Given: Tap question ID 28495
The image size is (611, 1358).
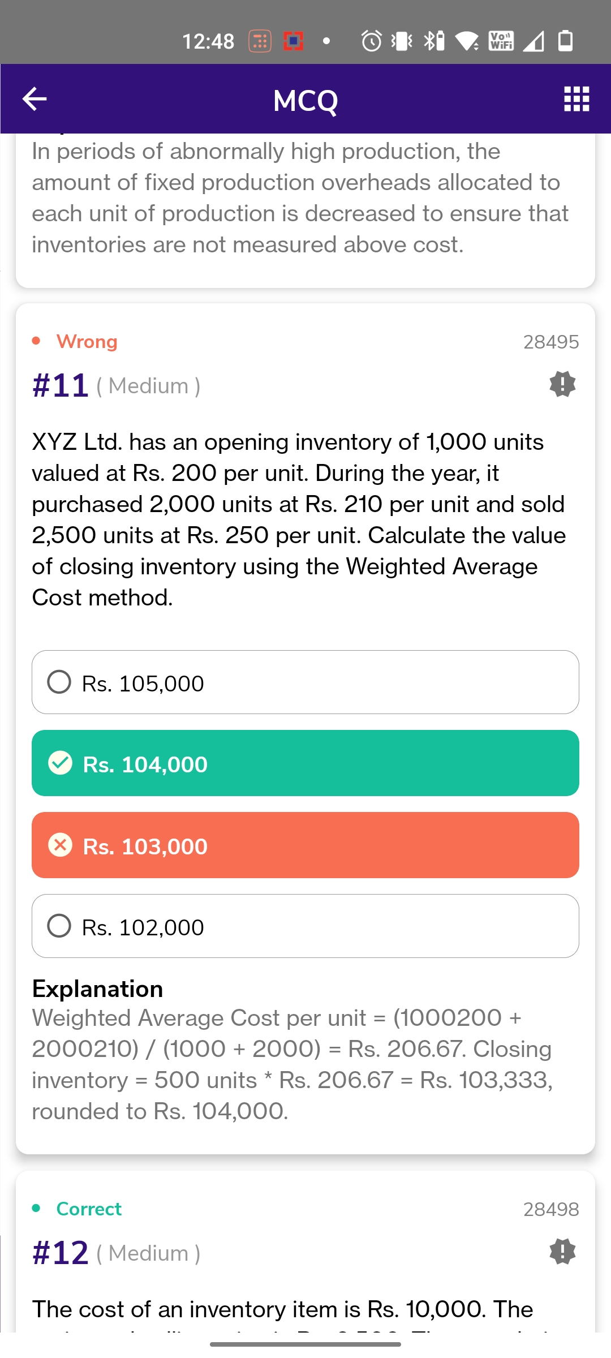Looking at the screenshot, I should [550, 342].
